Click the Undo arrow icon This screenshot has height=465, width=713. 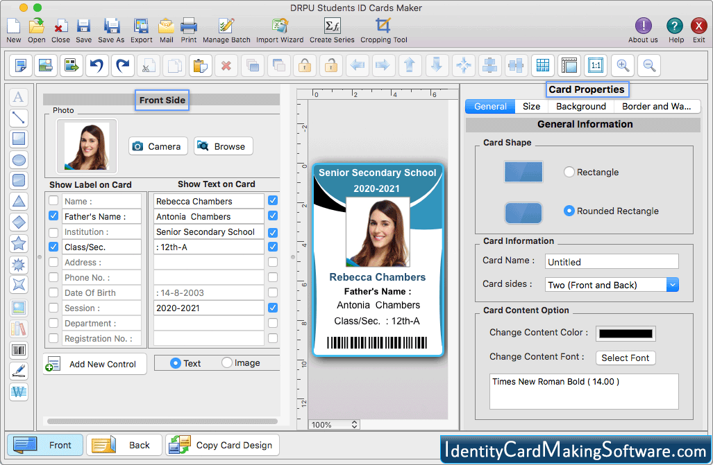(97, 65)
